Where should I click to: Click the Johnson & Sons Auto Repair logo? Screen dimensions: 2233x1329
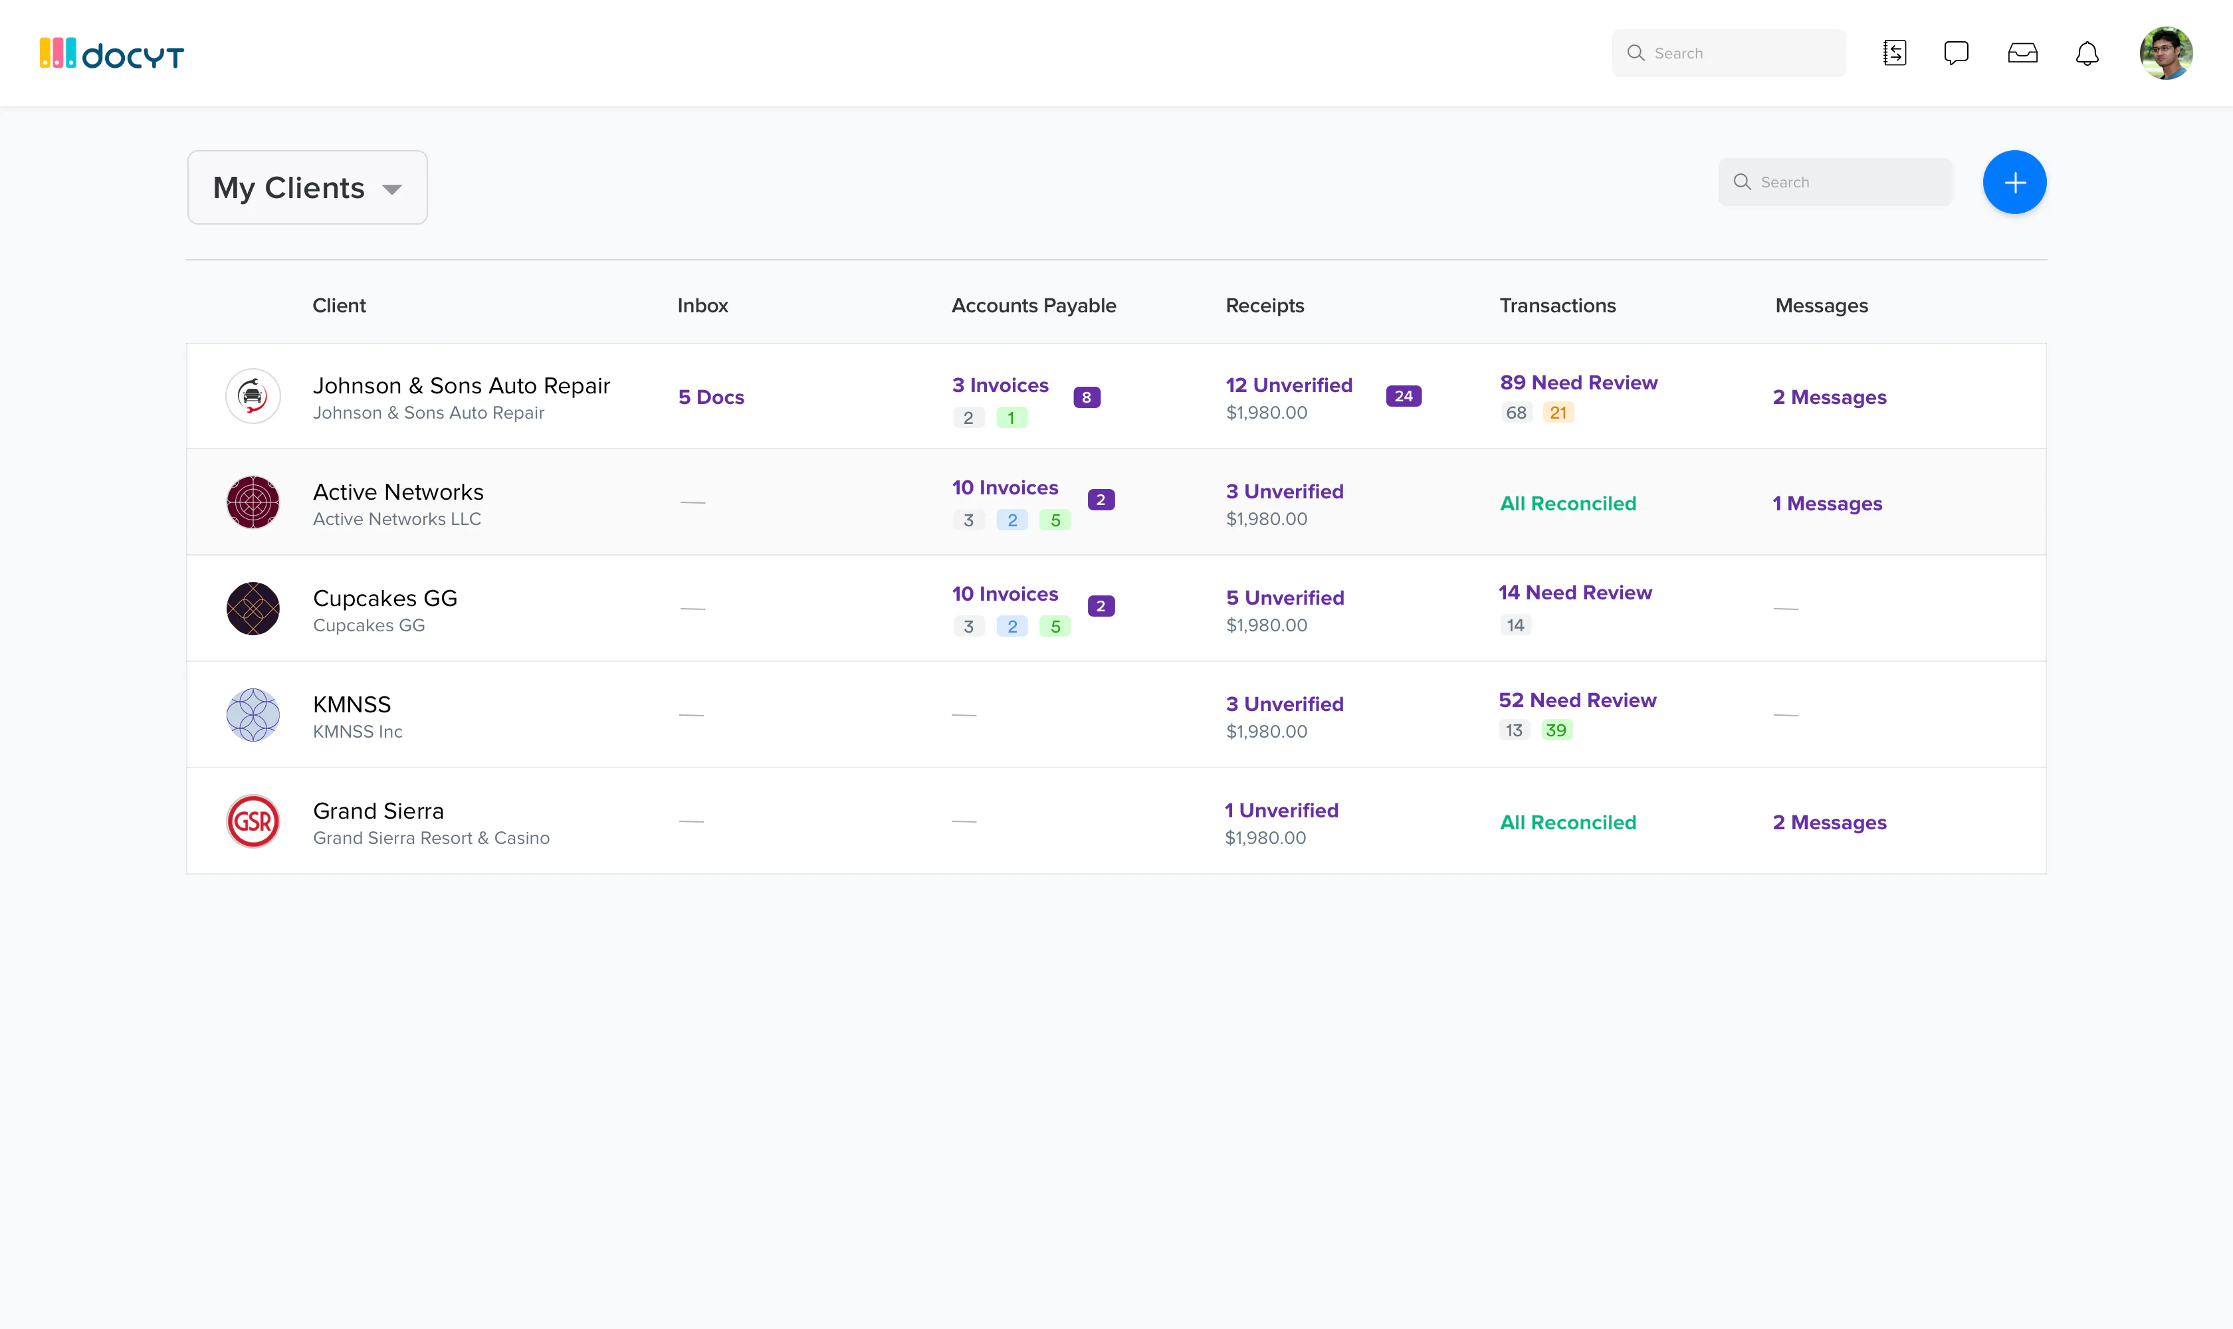point(253,396)
